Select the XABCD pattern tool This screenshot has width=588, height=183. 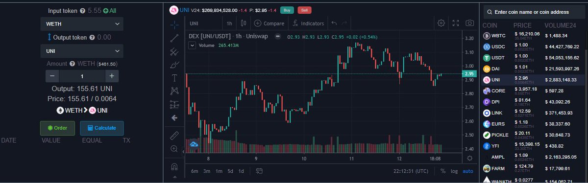174,91
